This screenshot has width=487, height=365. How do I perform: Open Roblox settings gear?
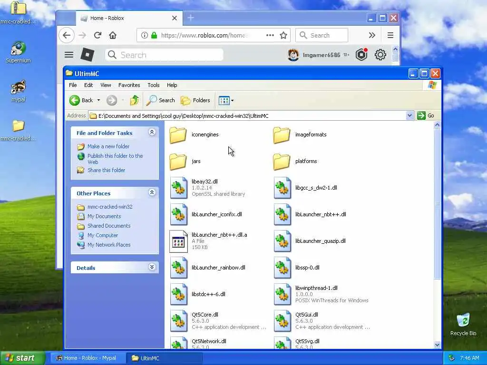(x=380, y=55)
